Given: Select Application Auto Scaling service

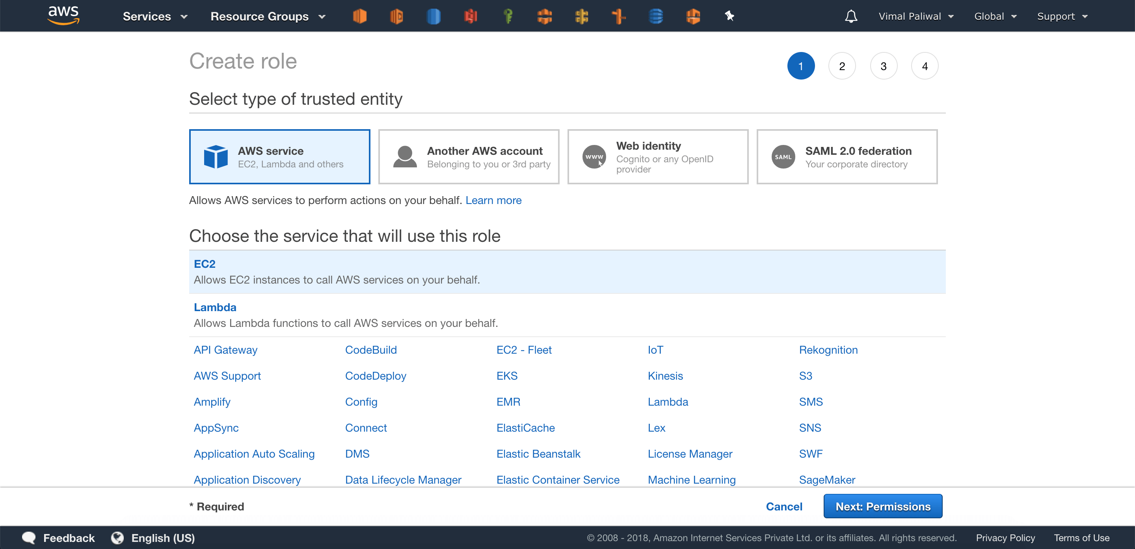Looking at the screenshot, I should click(x=254, y=453).
